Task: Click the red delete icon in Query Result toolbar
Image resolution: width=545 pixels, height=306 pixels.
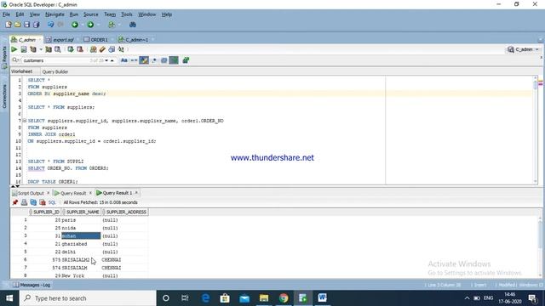Action: tap(43, 202)
